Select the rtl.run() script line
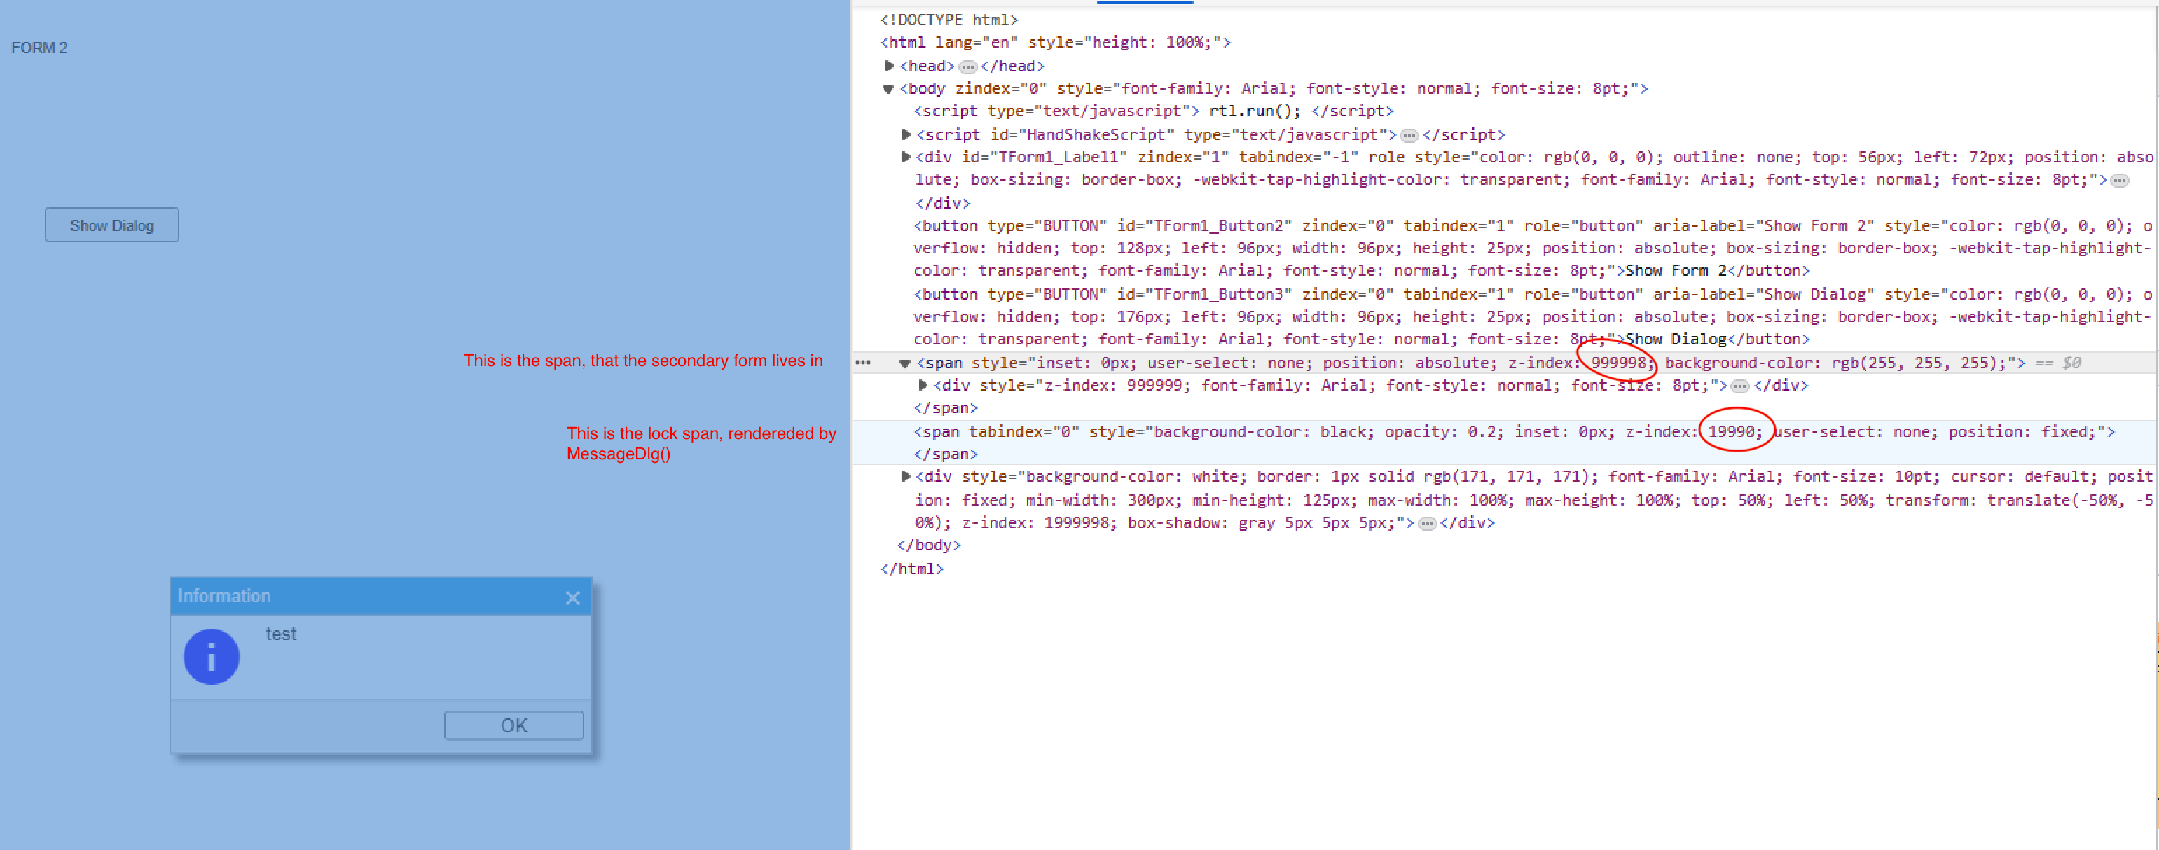 tap(1153, 111)
